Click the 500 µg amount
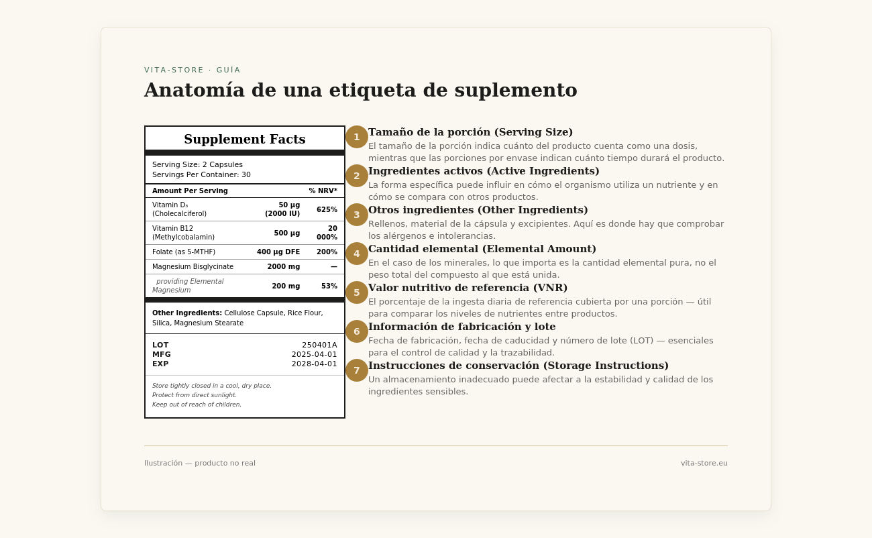872x538 pixels. pyautogui.click(x=287, y=233)
